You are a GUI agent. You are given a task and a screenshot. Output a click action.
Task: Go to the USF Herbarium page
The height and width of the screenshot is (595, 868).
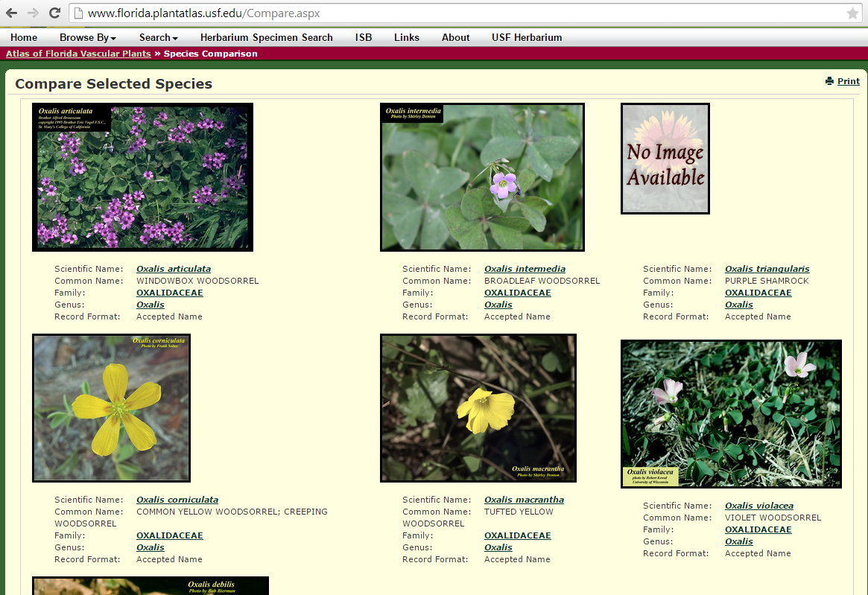[x=526, y=37]
